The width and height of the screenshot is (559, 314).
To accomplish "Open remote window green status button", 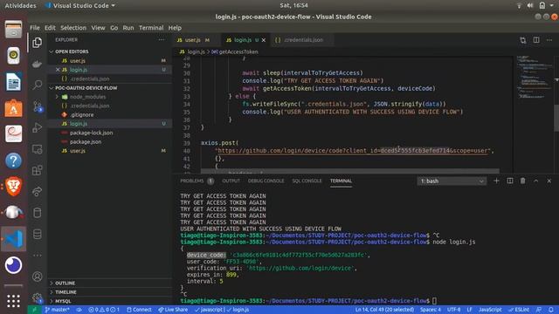I will [35, 310].
